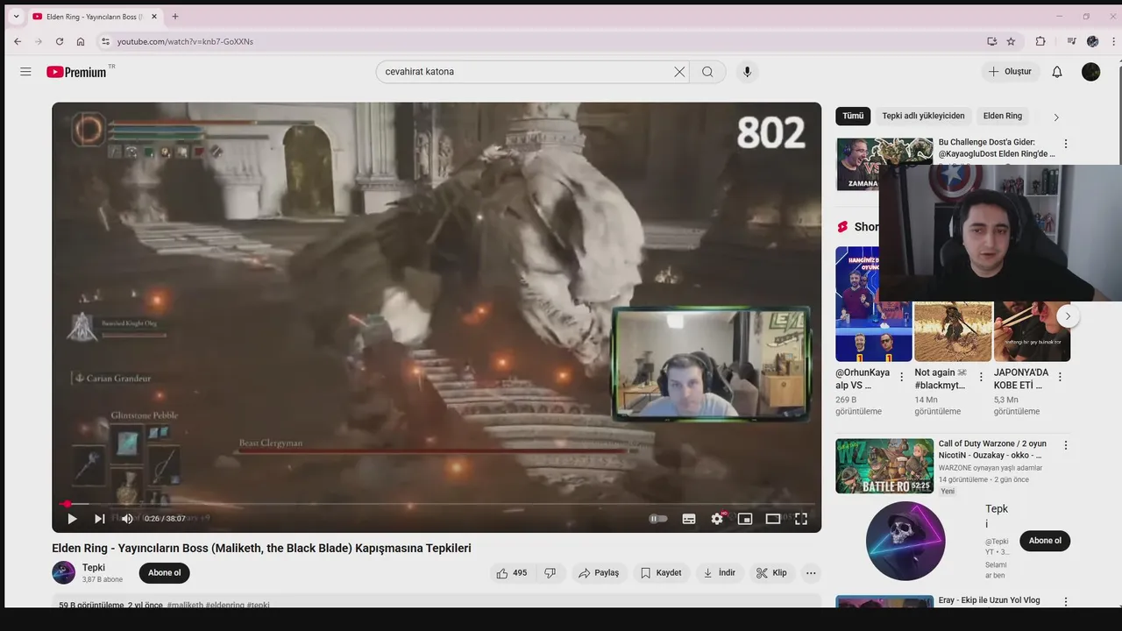1122x631 pixels.
Task: Open the skull channel avatar card
Action: (905, 541)
